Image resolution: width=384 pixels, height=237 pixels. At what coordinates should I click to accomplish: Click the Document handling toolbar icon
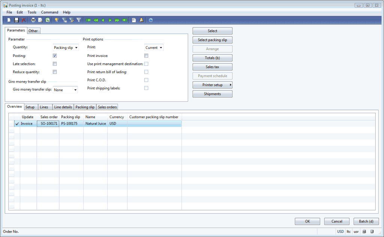click(134, 20)
